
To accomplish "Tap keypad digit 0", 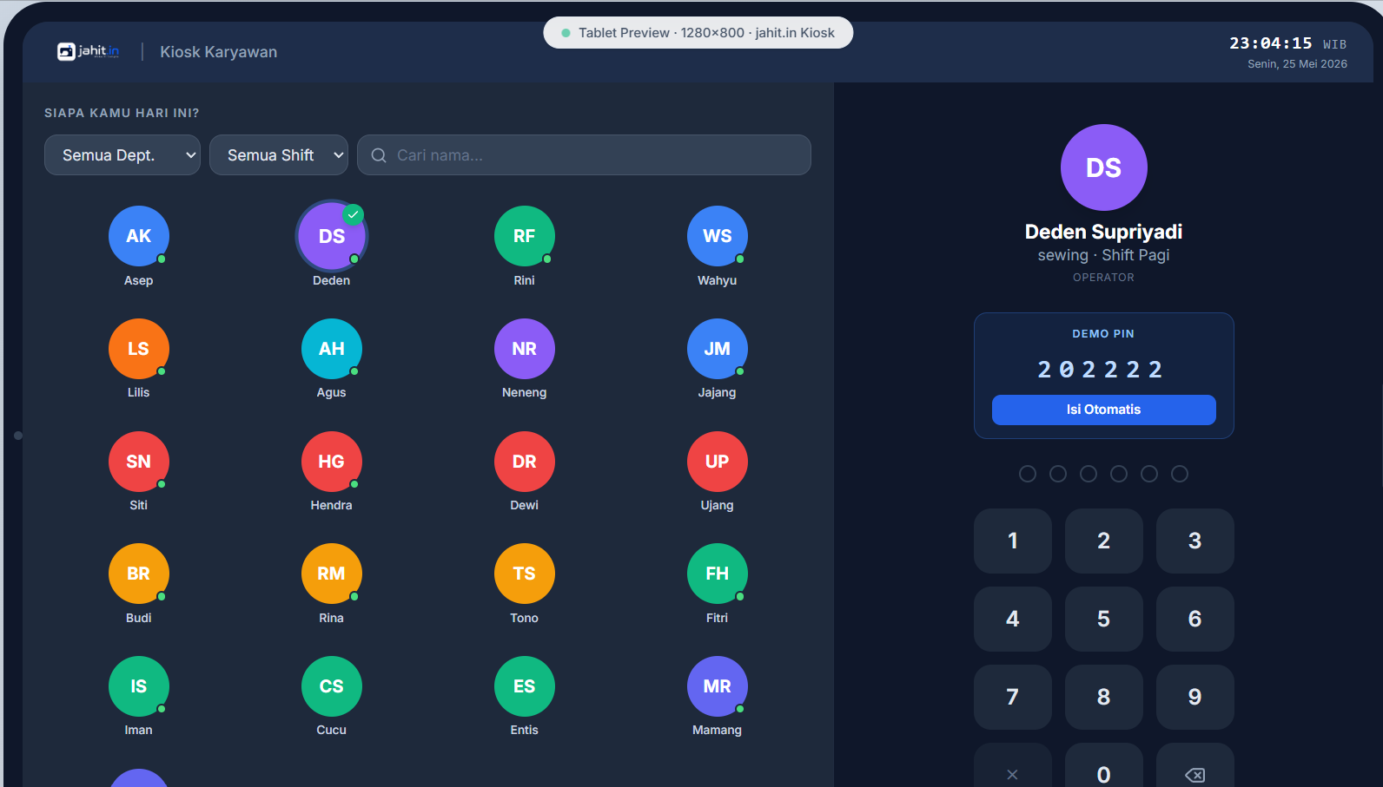I will [x=1104, y=765].
